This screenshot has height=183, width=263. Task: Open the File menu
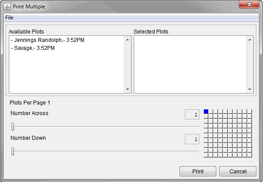[x=9, y=18]
